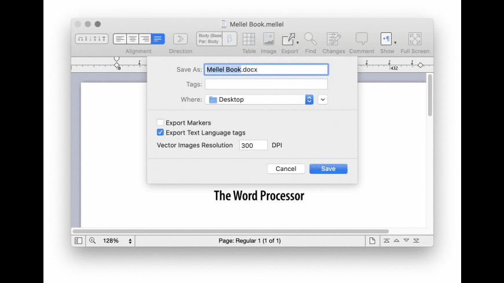Screen dimensions: 504x283
Task: Enter Full Screen mode
Action: (415, 39)
